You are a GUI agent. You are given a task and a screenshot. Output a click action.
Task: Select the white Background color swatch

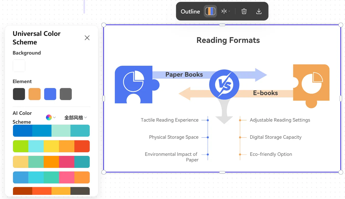pyautogui.click(x=19, y=66)
